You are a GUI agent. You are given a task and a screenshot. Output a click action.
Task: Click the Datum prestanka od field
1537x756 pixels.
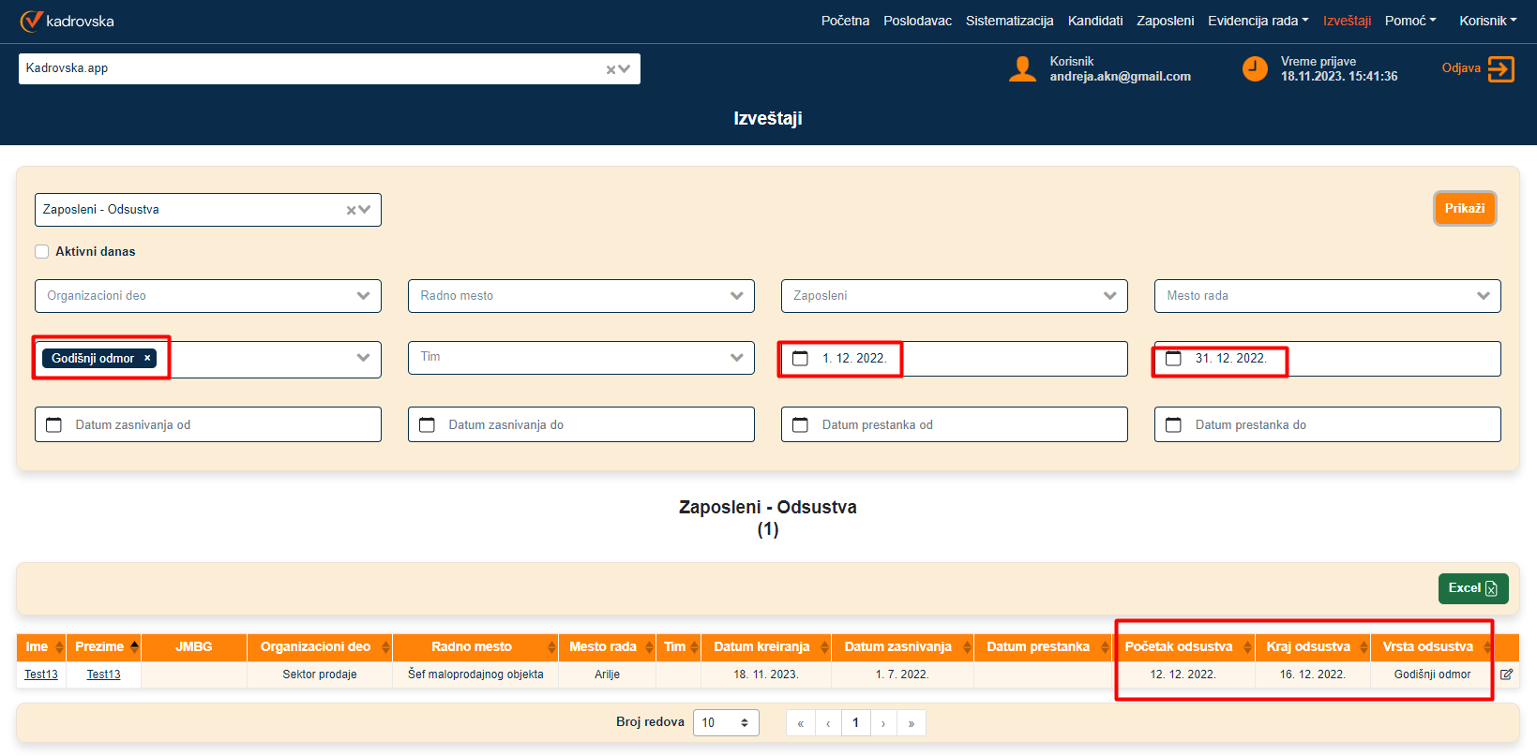(x=954, y=425)
